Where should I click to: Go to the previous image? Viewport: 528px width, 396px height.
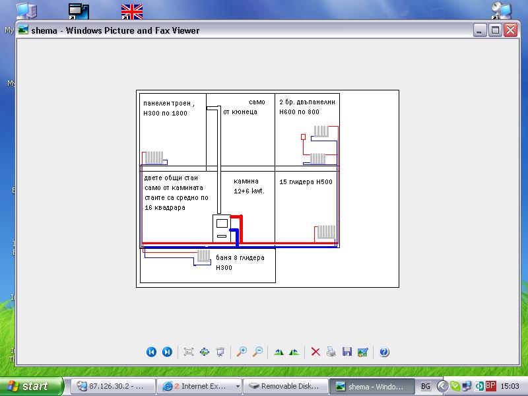point(151,352)
